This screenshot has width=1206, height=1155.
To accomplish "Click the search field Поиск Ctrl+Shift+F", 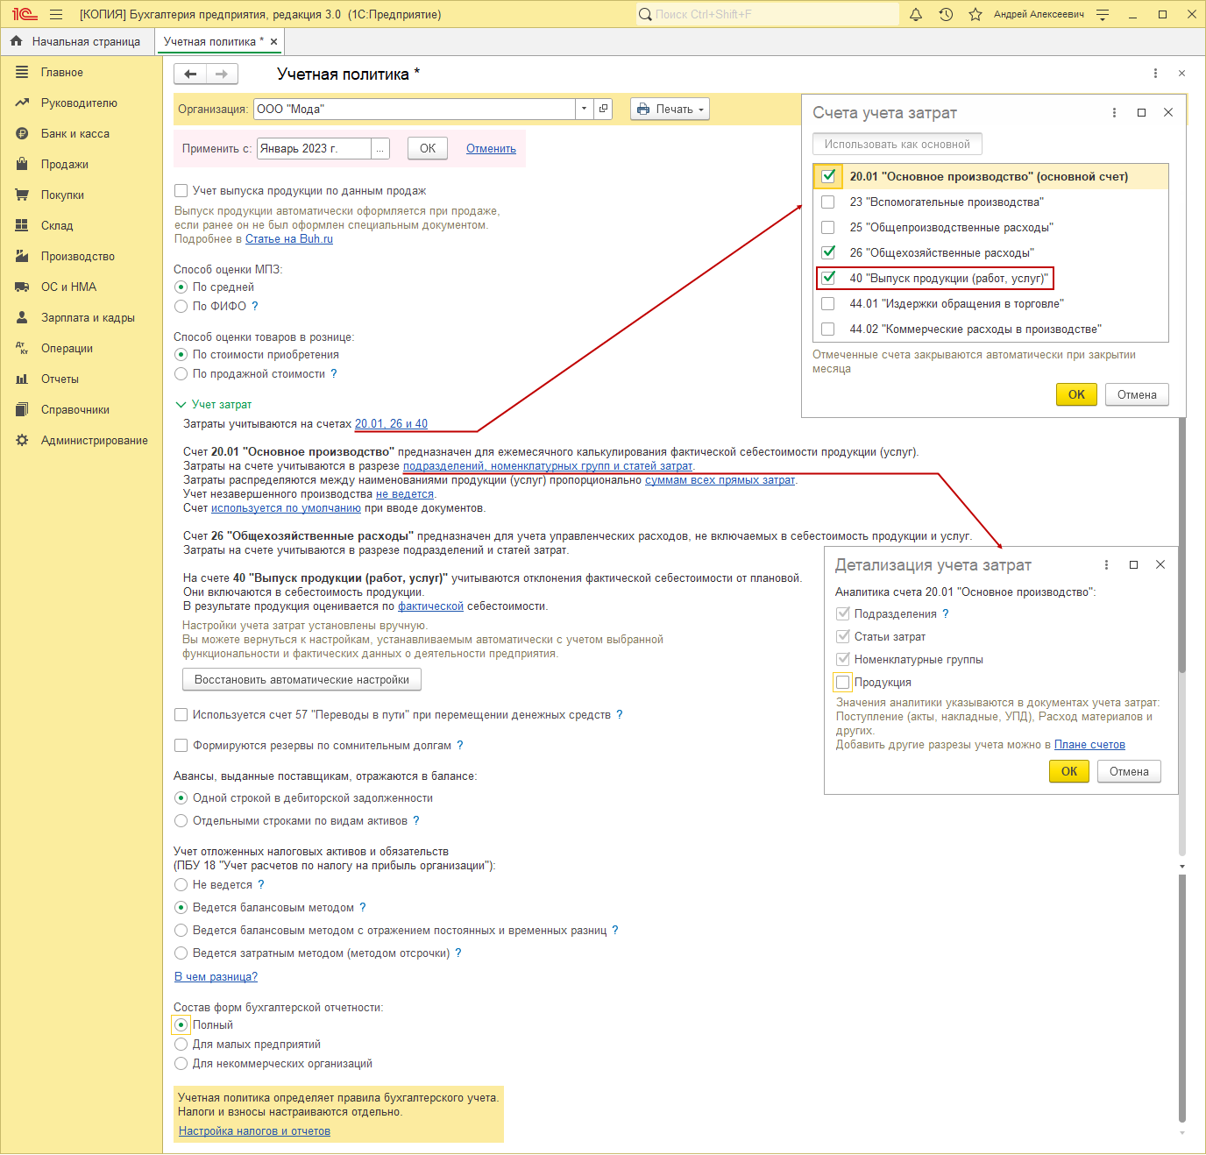I will point(768,14).
